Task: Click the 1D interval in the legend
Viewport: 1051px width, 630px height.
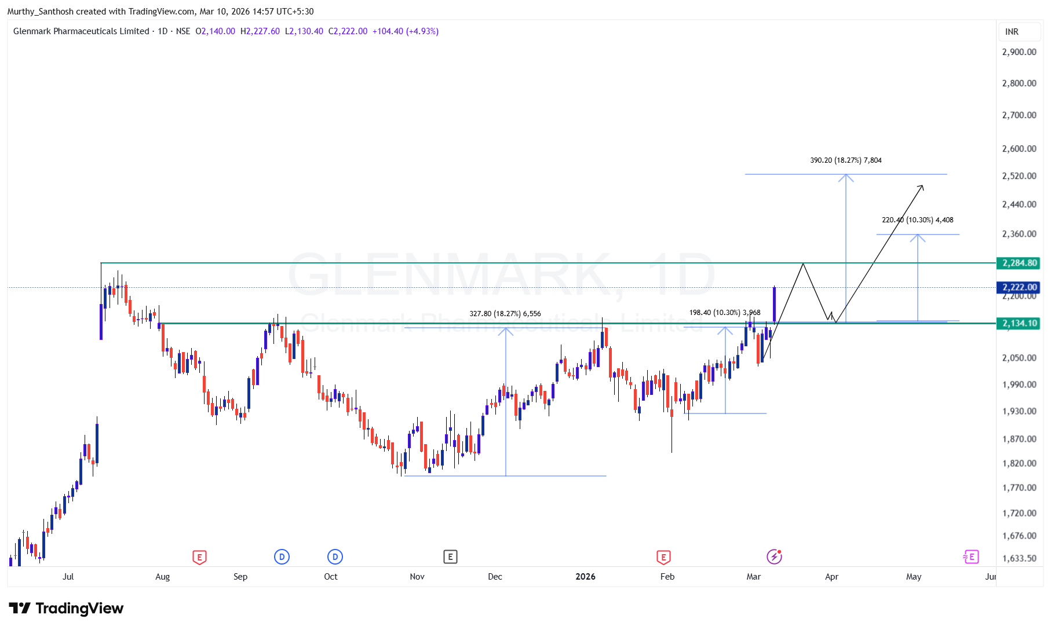Action: (x=163, y=31)
